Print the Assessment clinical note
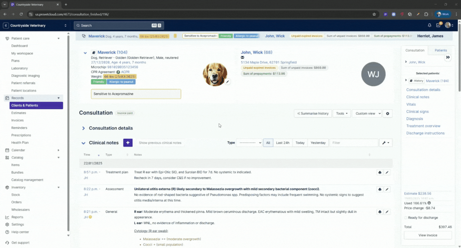This screenshot has width=461, height=248. (x=380, y=189)
